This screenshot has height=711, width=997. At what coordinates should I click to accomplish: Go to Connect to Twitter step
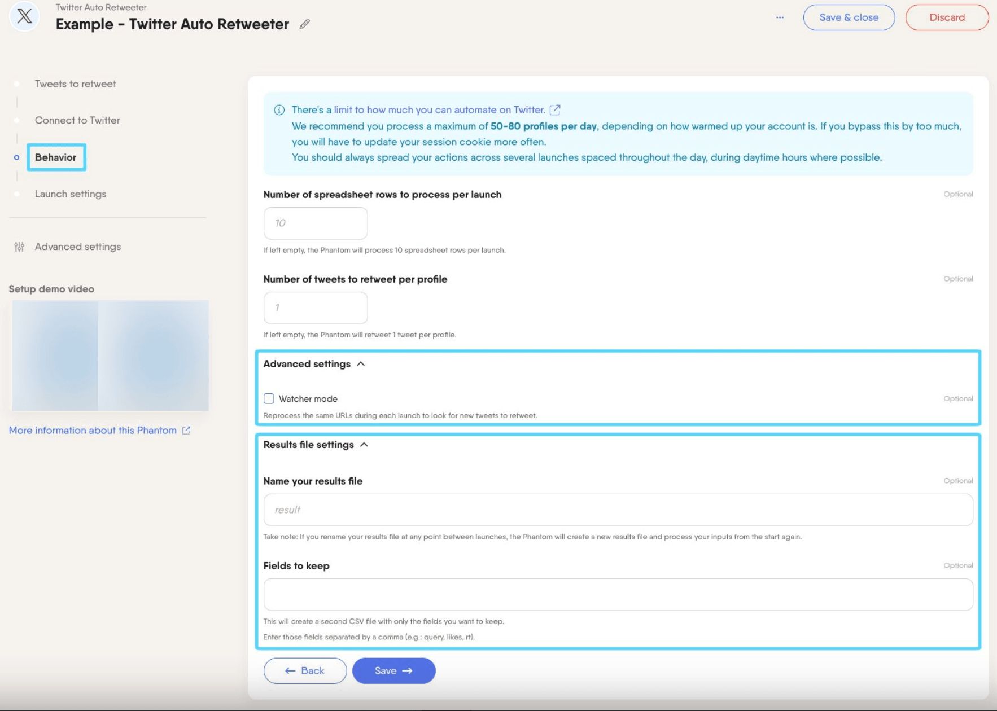[x=77, y=120]
